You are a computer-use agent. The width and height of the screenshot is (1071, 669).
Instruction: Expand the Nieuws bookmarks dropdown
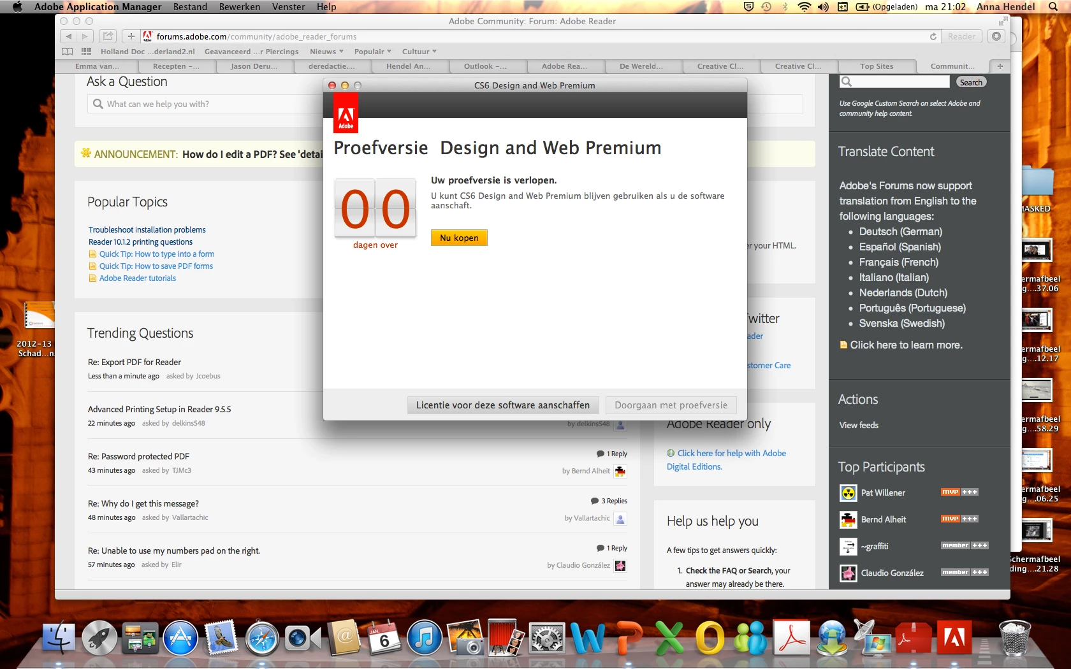tap(326, 52)
